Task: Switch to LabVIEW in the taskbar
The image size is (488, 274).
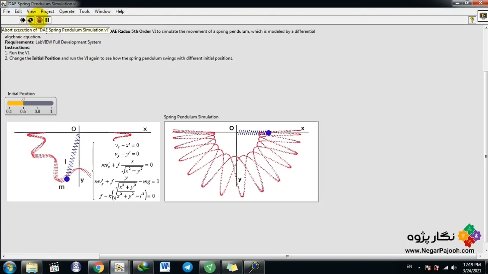Action: tap(120, 267)
